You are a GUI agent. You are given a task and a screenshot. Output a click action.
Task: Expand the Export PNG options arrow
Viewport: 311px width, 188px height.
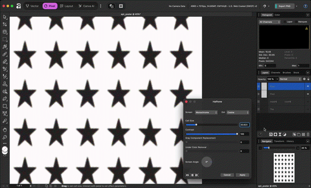[297, 6]
